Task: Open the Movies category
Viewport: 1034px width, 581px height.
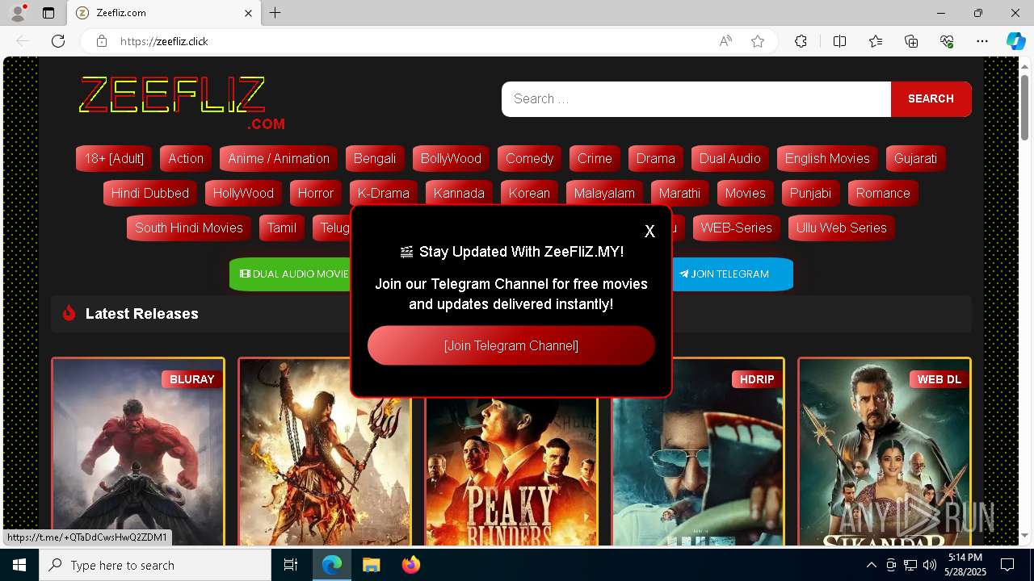Action: tap(745, 193)
